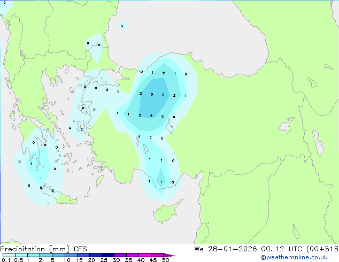339x262 pixels.
Task: Select the 5–10 mm legend color swatch
Action: coord(58,255)
